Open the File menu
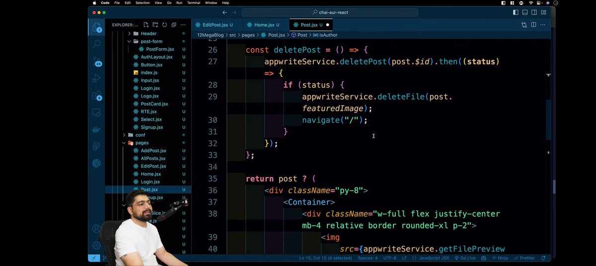 pyautogui.click(x=117, y=2)
